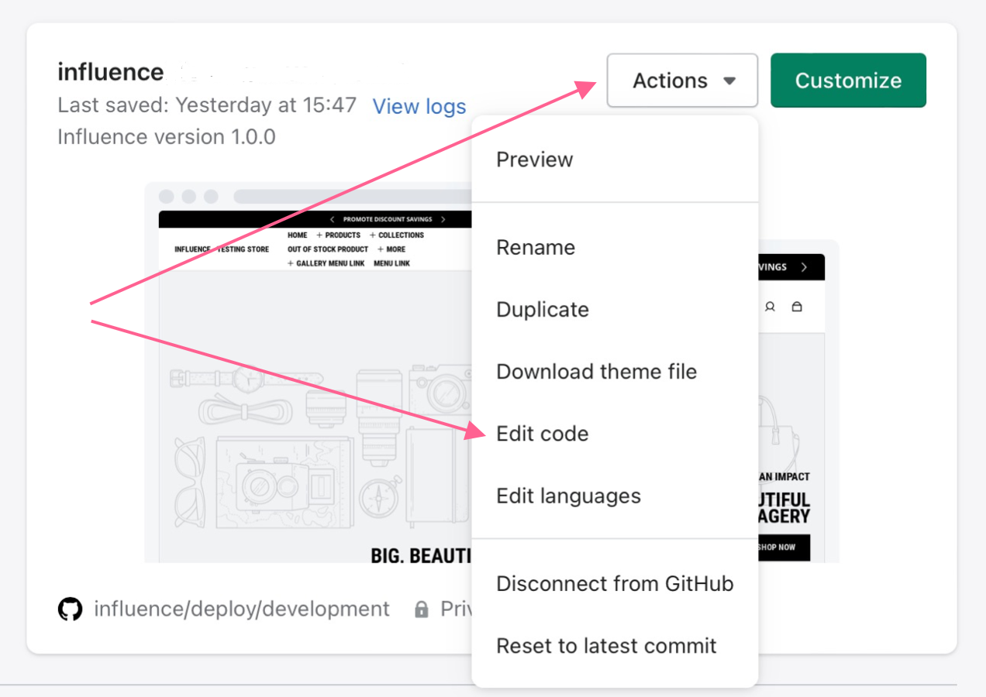Click the Influence version 1.0.0 text
The width and height of the screenshot is (986, 697).
(x=167, y=137)
